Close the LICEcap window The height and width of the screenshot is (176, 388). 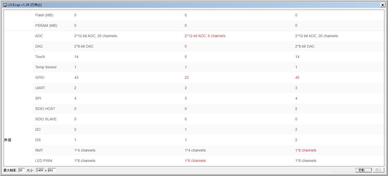pyautogui.click(x=383, y=5)
